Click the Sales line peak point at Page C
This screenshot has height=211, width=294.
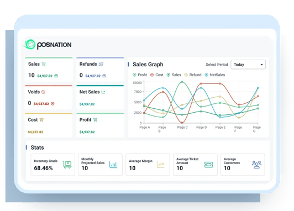(182, 82)
